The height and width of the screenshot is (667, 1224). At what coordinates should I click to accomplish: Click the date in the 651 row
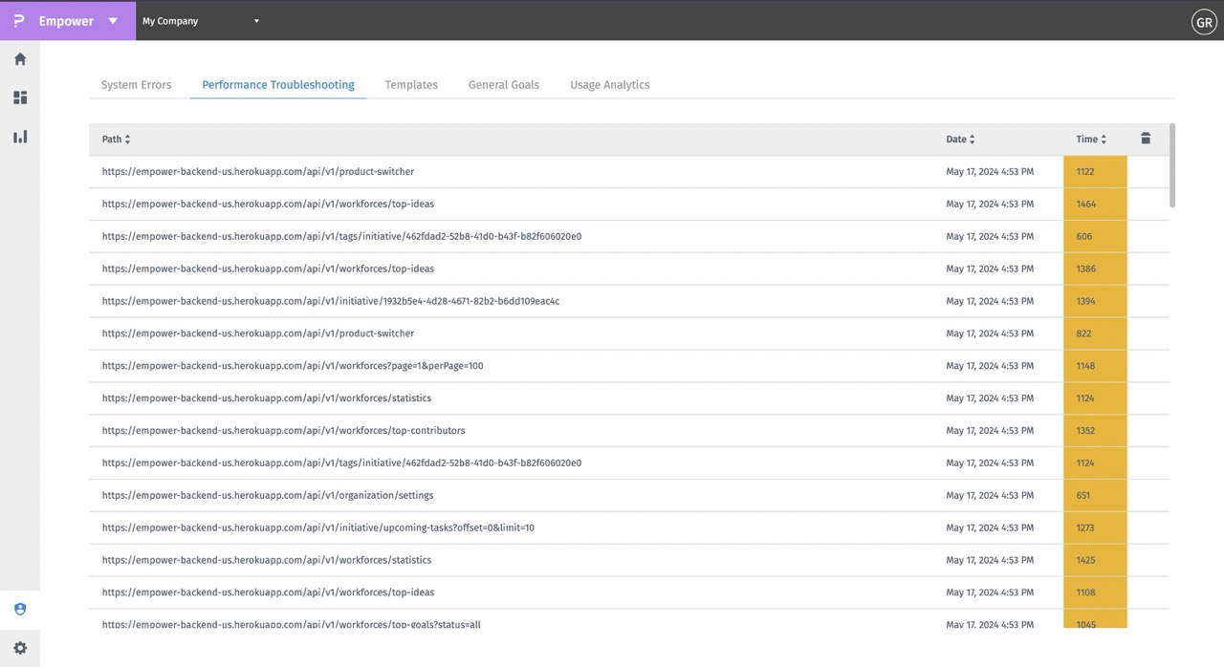click(x=990, y=496)
